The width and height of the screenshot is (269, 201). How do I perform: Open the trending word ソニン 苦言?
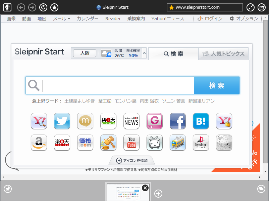tap(173, 101)
